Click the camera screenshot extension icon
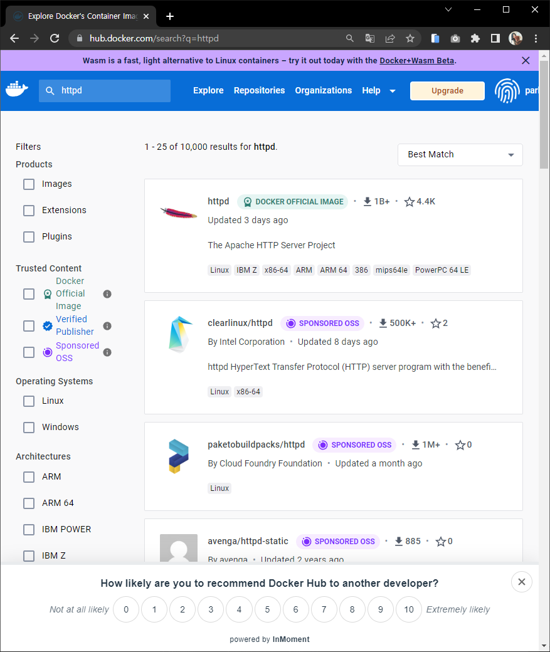Image resolution: width=550 pixels, height=652 pixels. click(x=455, y=38)
